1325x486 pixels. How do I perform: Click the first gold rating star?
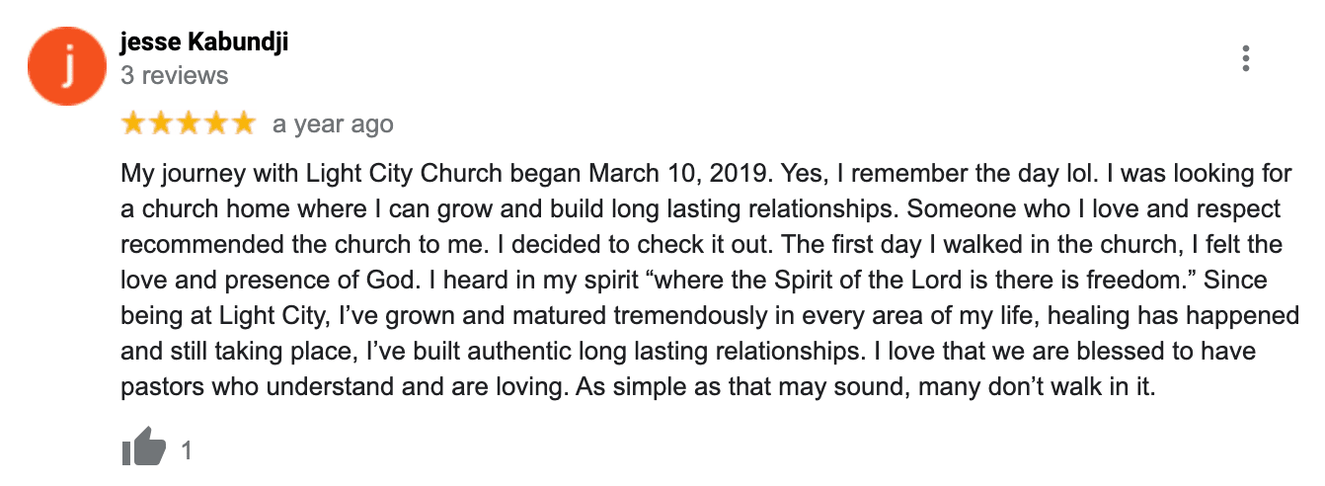point(133,123)
